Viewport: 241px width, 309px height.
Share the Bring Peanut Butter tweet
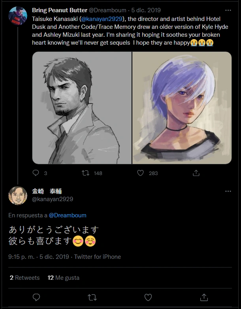[x=196, y=173]
